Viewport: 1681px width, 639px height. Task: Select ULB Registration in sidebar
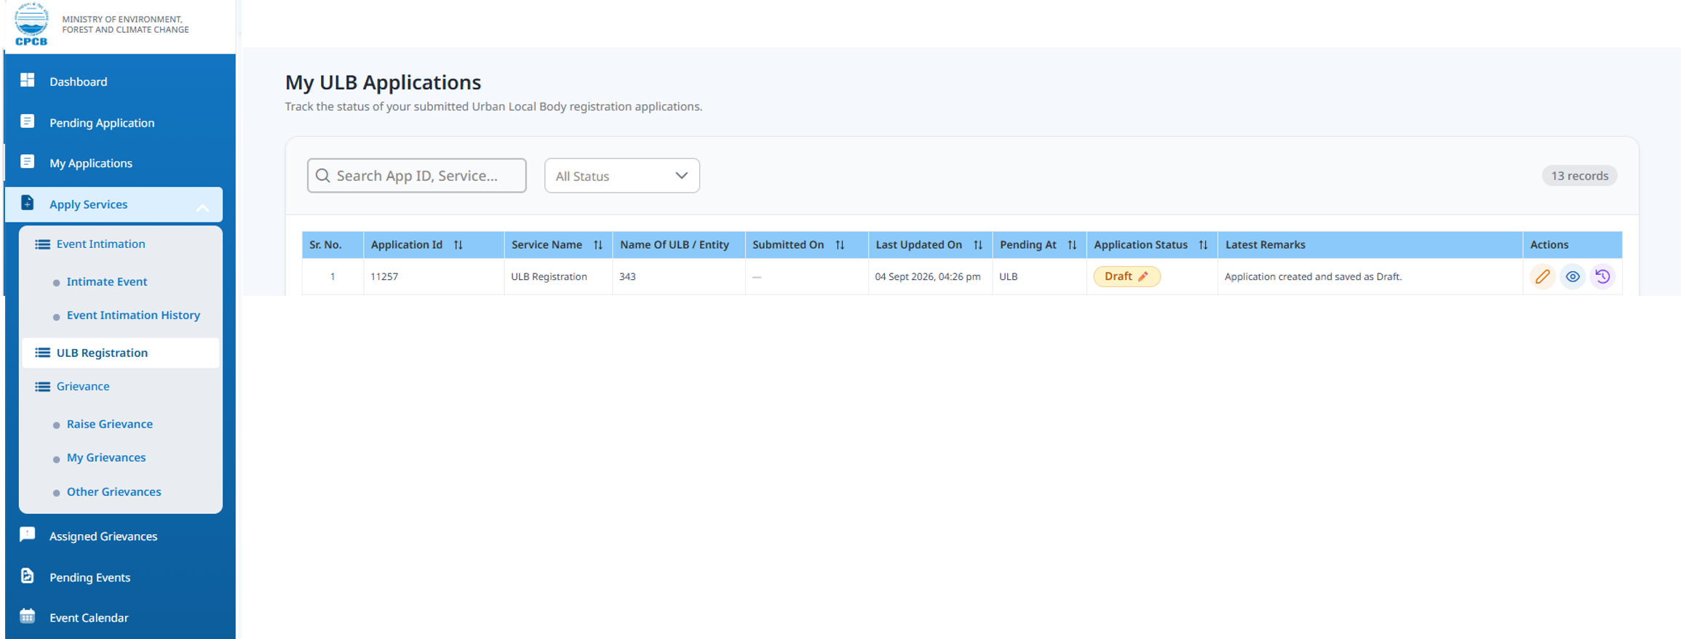coord(121,353)
